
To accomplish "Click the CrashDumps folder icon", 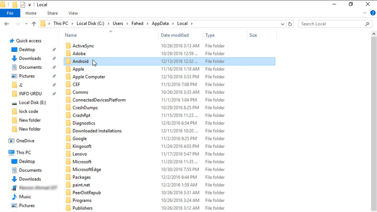I will (x=68, y=108).
